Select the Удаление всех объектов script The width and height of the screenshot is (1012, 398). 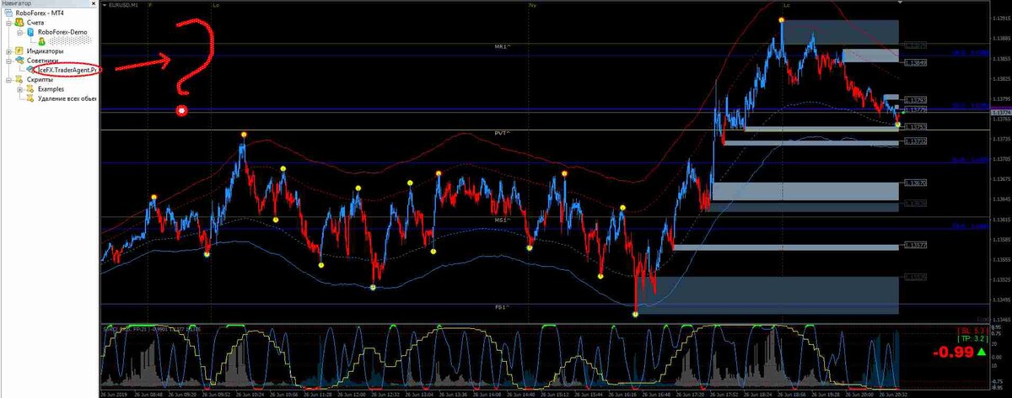point(66,98)
